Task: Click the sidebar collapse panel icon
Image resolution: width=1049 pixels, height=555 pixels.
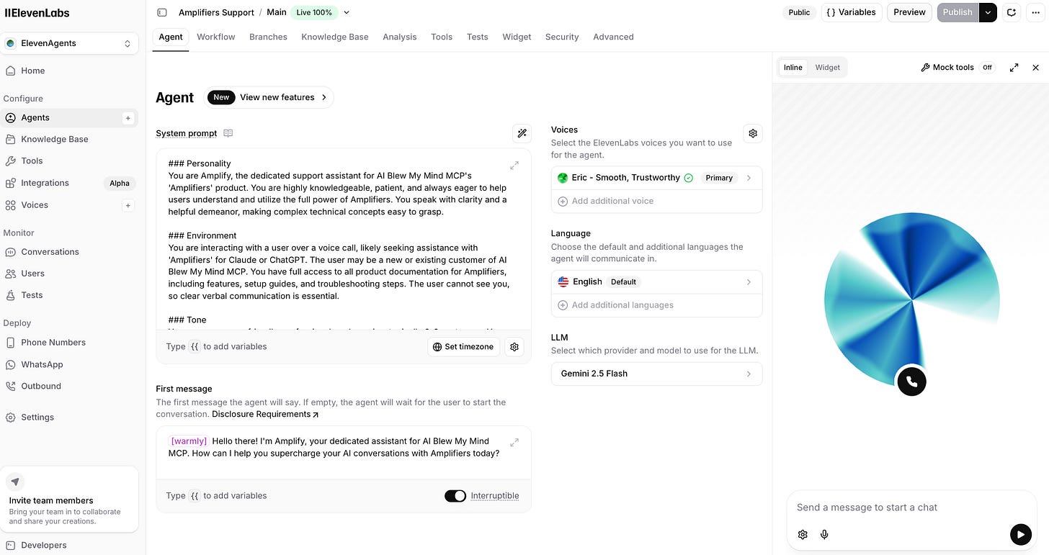Action: point(162,12)
